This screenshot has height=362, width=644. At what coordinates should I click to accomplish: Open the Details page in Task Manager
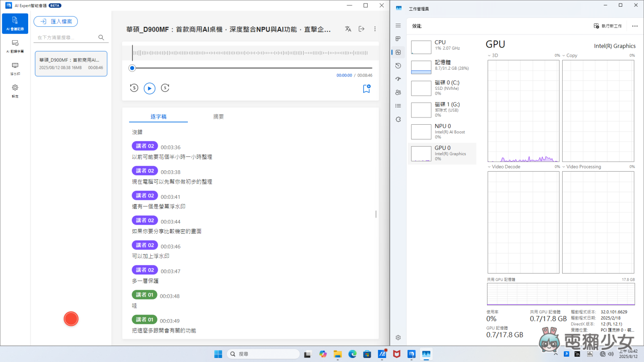coord(398,106)
